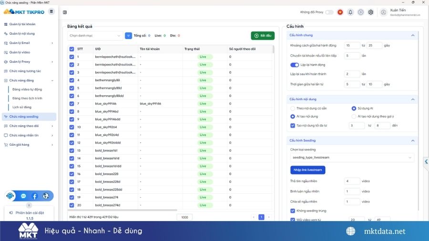Collapse Cấu hình Seeding section

413,141
